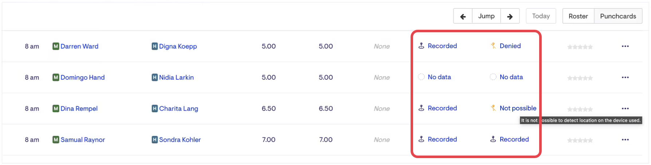
Task: Open Sondra Kohler's profile link
Action: click(180, 140)
